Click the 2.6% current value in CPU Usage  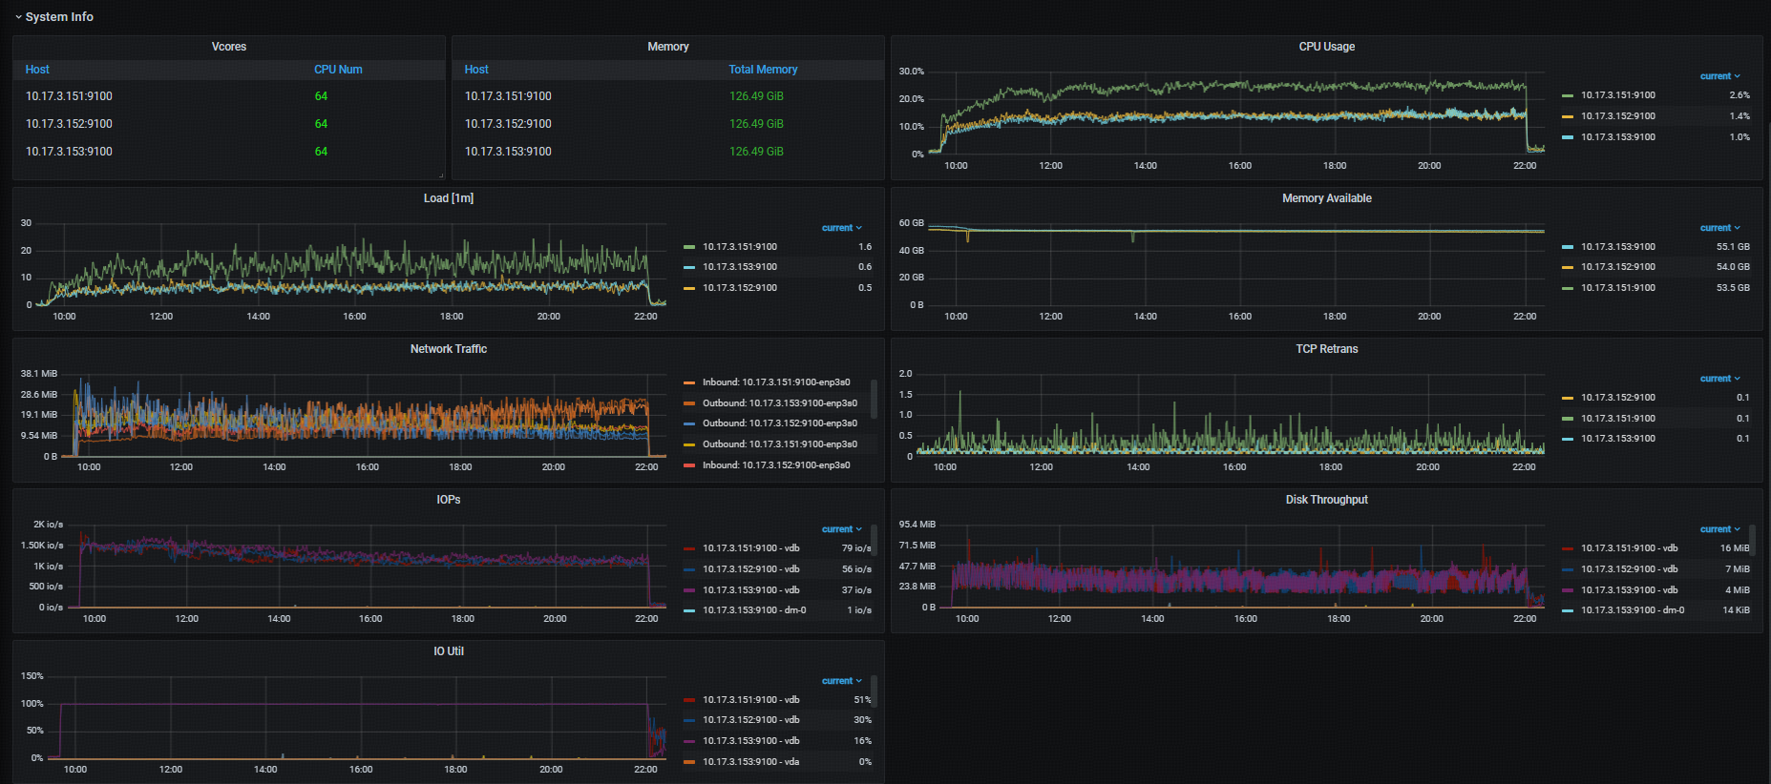[x=1739, y=95]
